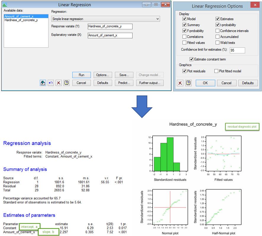The height and width of the screenshot is (236, 262).
Task: Click the red X icon in Options dialog
Action: [180, 83]
